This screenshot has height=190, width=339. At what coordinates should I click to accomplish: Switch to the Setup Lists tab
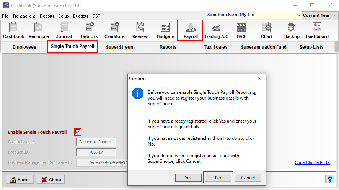pyautogui.click(x=311, y=47)
